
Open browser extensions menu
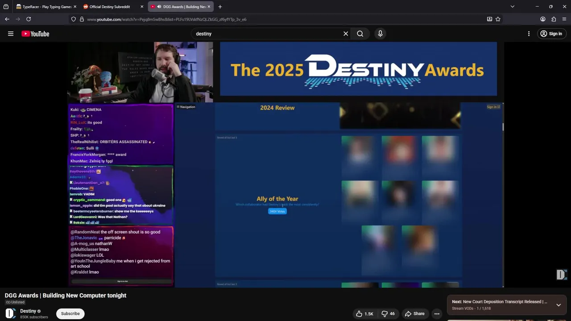click(554, 19)
